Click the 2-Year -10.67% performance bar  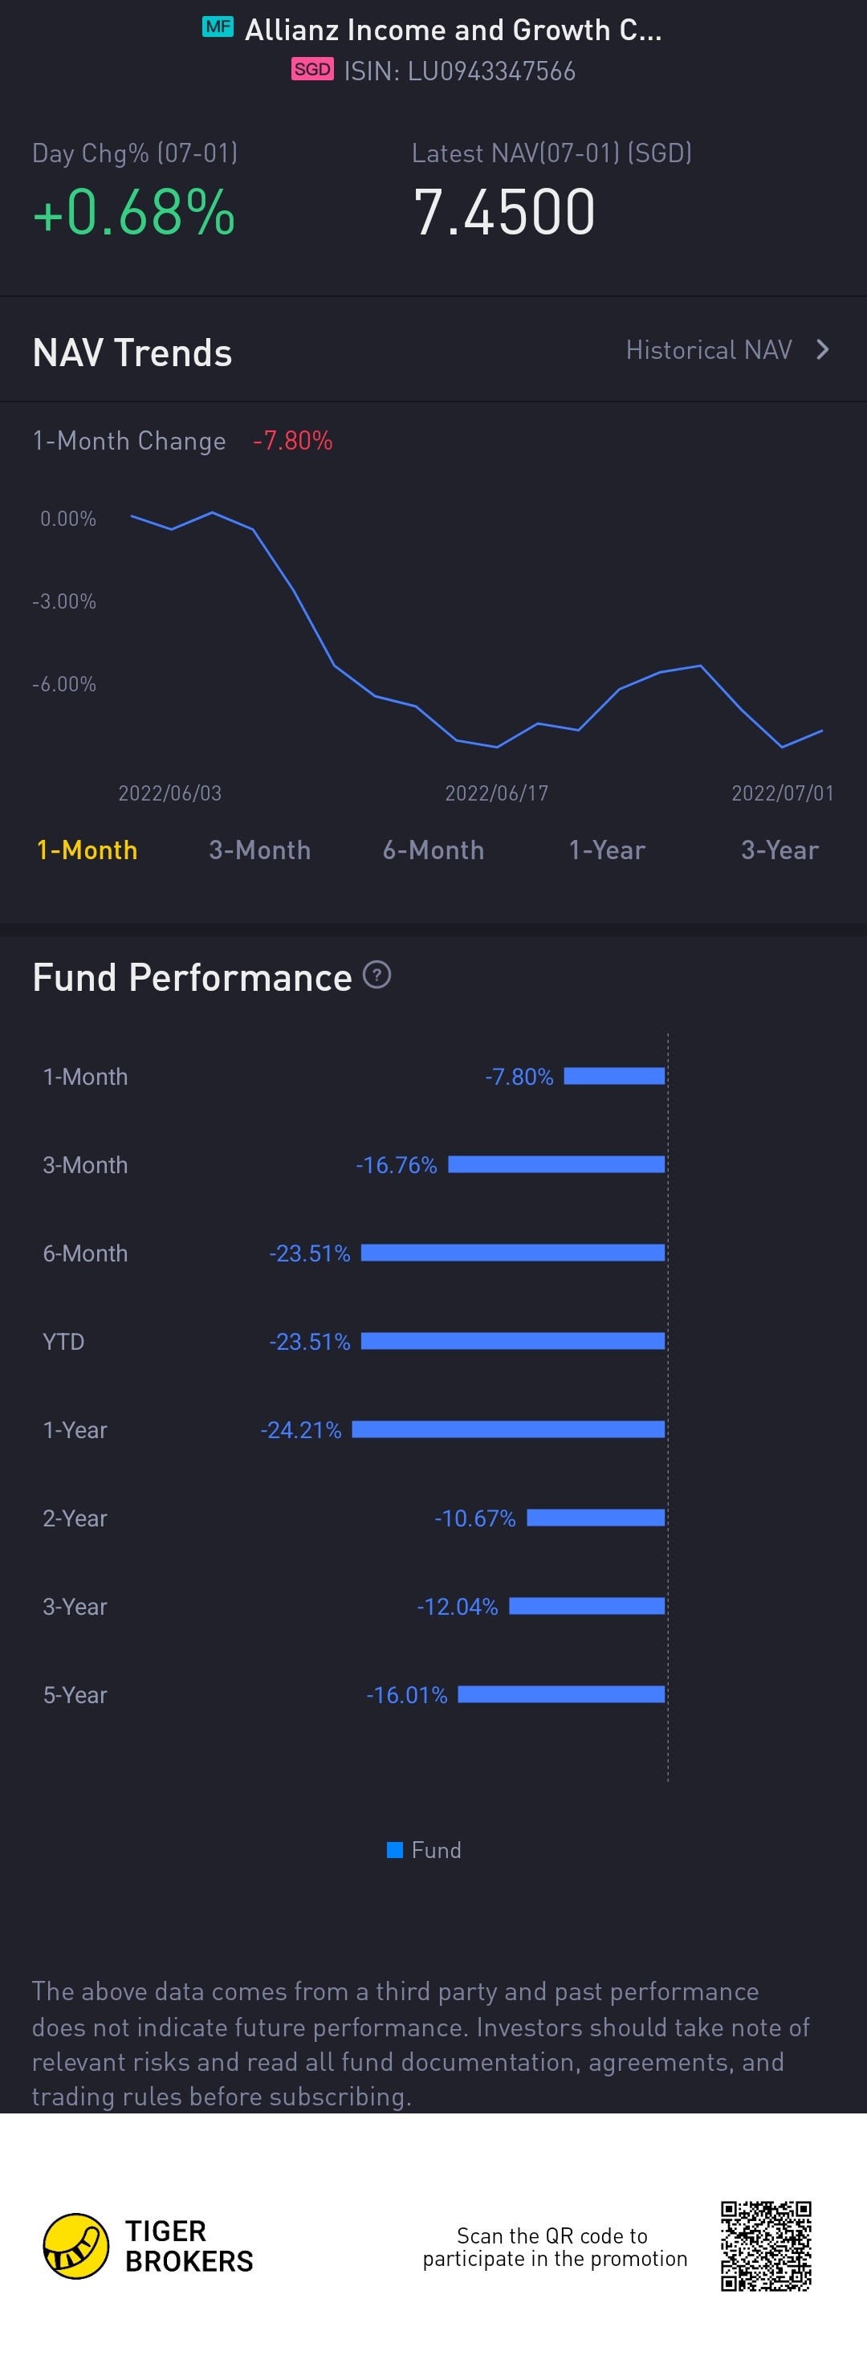596,1518
